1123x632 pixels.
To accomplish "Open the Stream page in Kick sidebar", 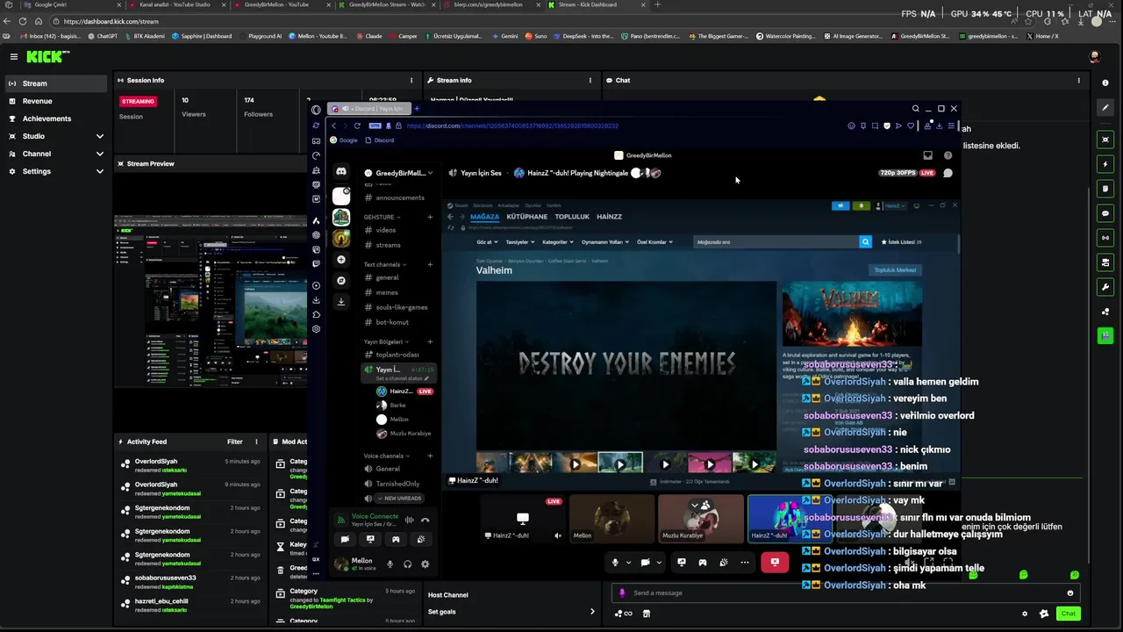I will click(x=56, y=83).
